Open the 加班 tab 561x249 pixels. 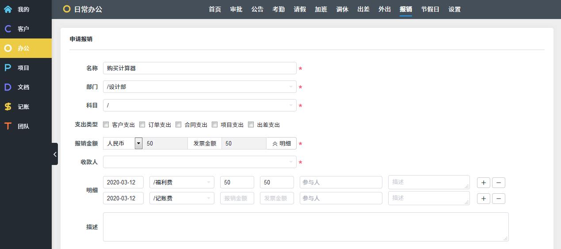tap(321, 9)
